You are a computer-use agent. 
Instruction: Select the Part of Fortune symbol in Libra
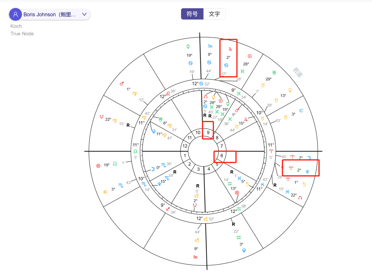point(98,165)
